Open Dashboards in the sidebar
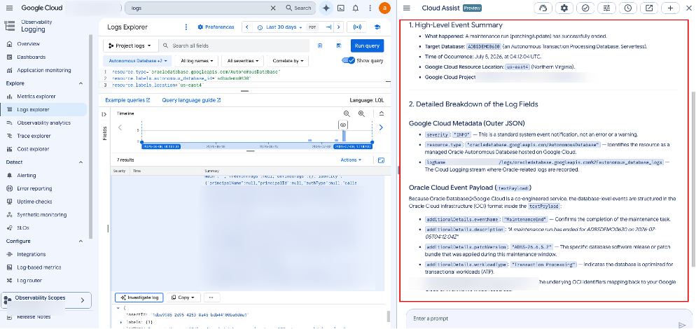Viewport: 696px width, 329px height. [x=31, y=57]
